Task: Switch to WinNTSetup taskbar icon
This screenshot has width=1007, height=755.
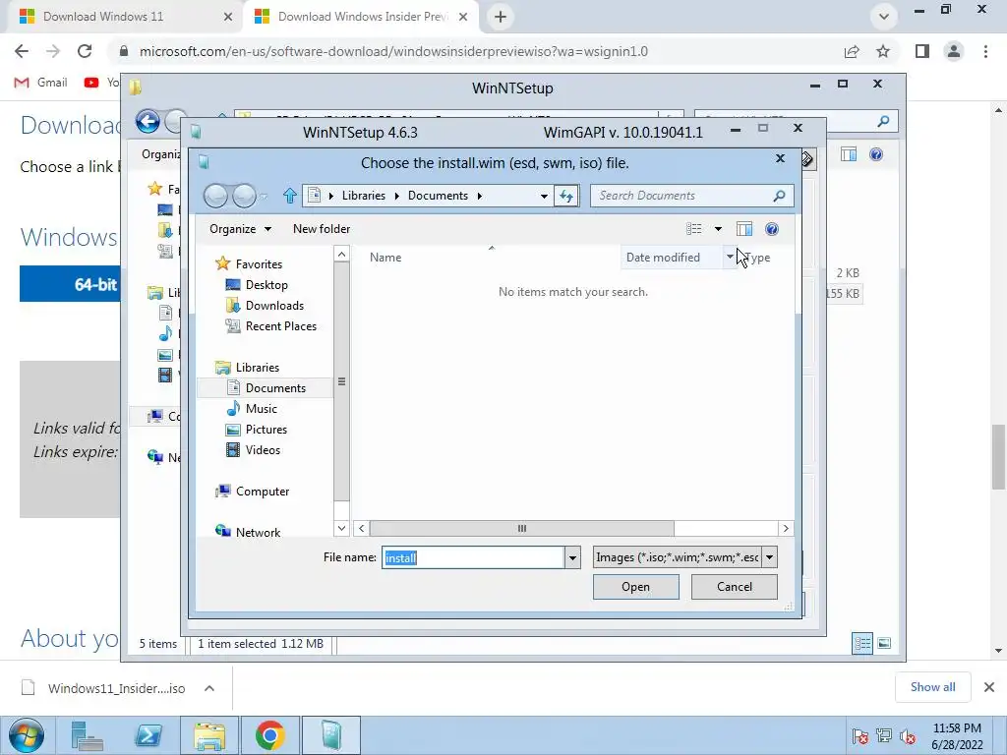Action: click(x=330, y=735)
